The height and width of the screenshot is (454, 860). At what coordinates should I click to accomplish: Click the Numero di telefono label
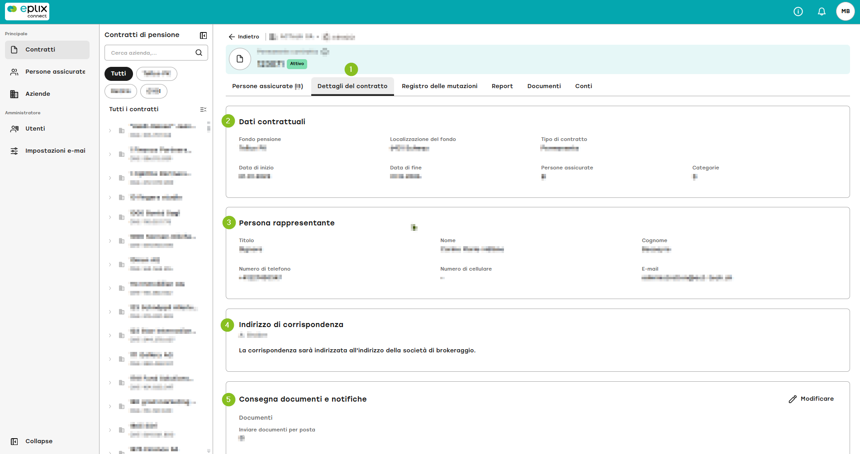(265, 269)
